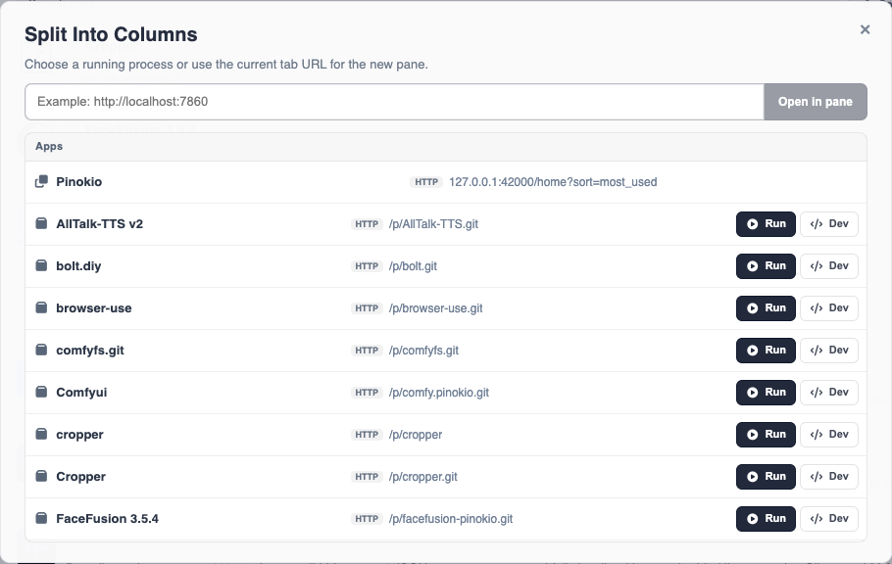Viewport: 892px width, 564px height.
Task: Open bolt.diy in Dev mode
Action: point(829,266)
